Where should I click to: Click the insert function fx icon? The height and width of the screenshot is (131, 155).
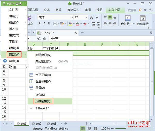coord(44,39)
